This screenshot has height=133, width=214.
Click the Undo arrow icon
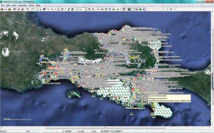tap(149, 9)
